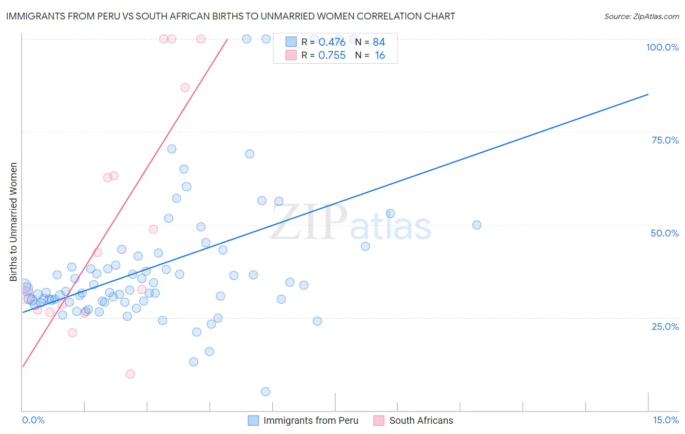
Task: Click the chart title text
Action: click(x=230, y=17)
